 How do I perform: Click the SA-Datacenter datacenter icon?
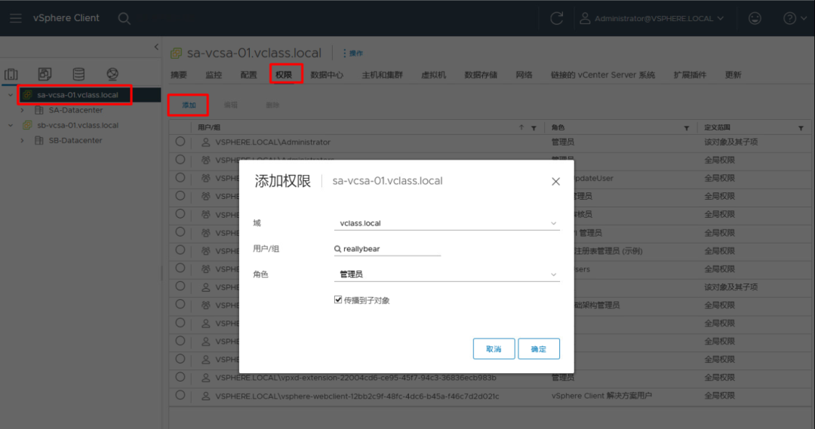coord(39,110)
